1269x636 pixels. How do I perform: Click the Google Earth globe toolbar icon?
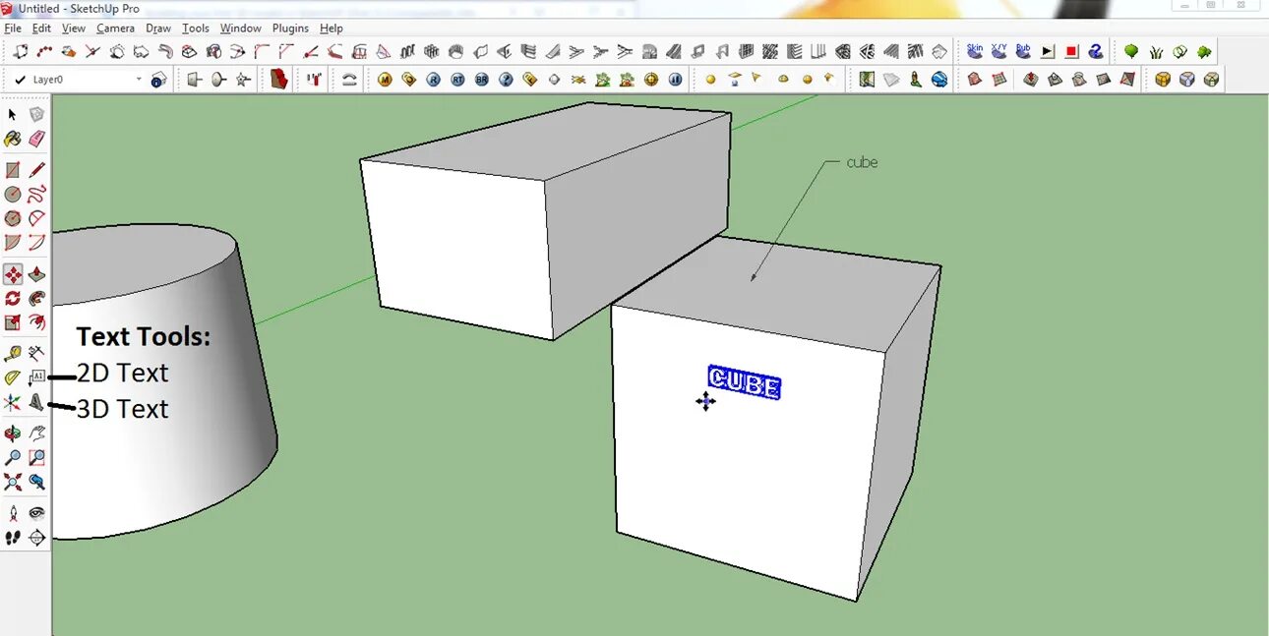tap(938, 80)
